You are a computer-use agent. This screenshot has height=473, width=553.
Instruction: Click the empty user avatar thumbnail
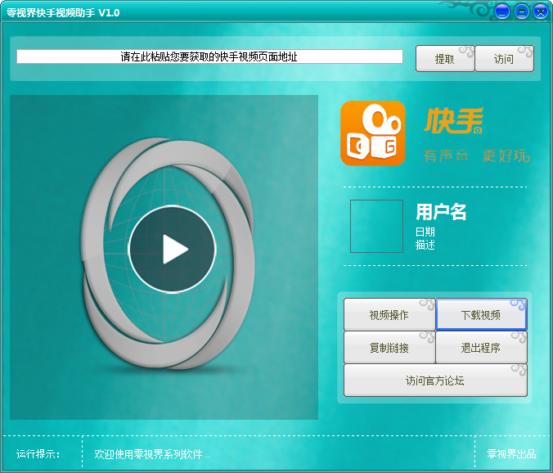(x=376, y=226)
